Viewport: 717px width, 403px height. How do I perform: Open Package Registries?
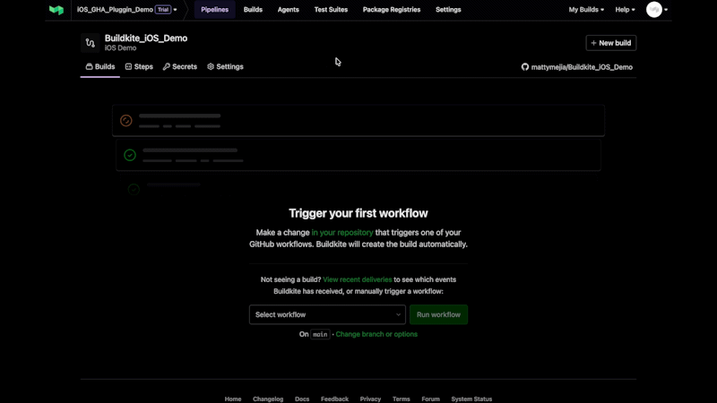tap(392, 10)
